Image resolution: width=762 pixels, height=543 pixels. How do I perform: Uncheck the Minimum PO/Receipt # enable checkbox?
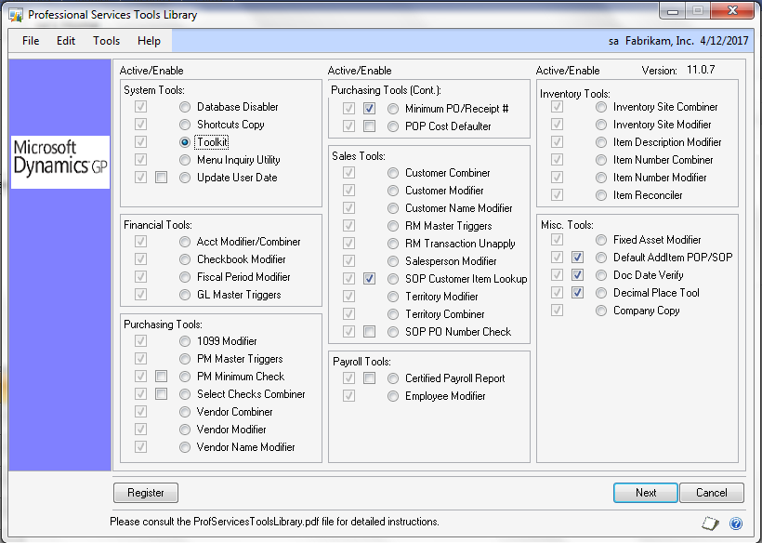369,109
